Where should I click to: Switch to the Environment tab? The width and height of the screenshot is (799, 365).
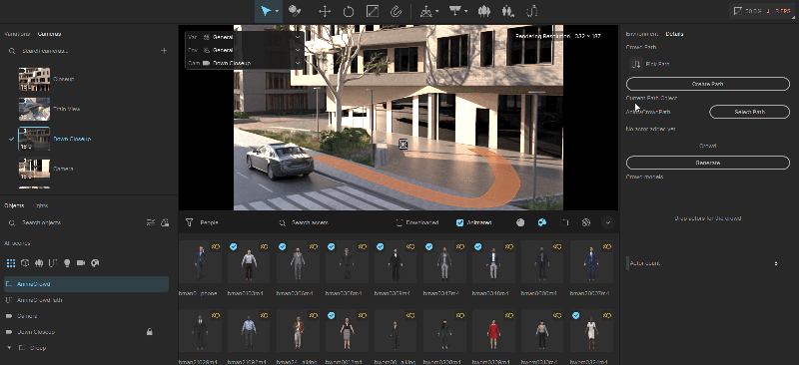(642, 34)
